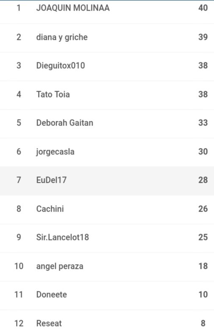
Task: Select rank number 10 cell
Action: coord(19,266)
